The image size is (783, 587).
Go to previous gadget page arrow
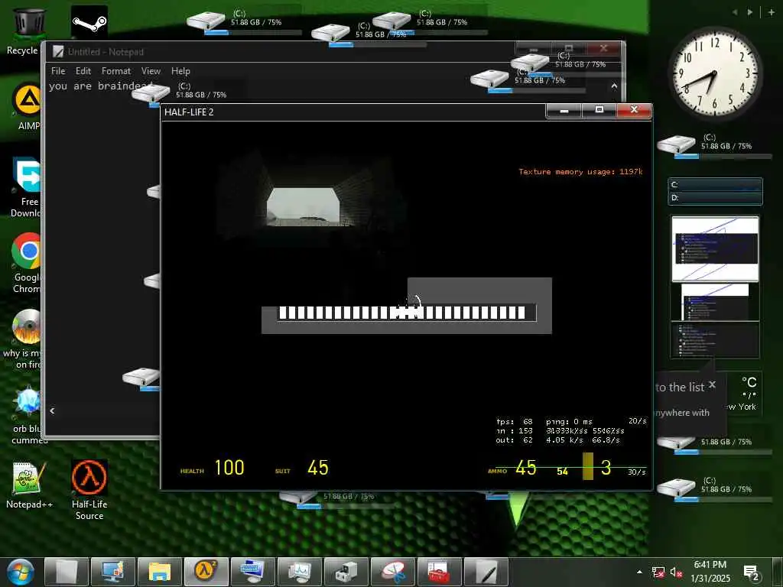coord(735,12)
